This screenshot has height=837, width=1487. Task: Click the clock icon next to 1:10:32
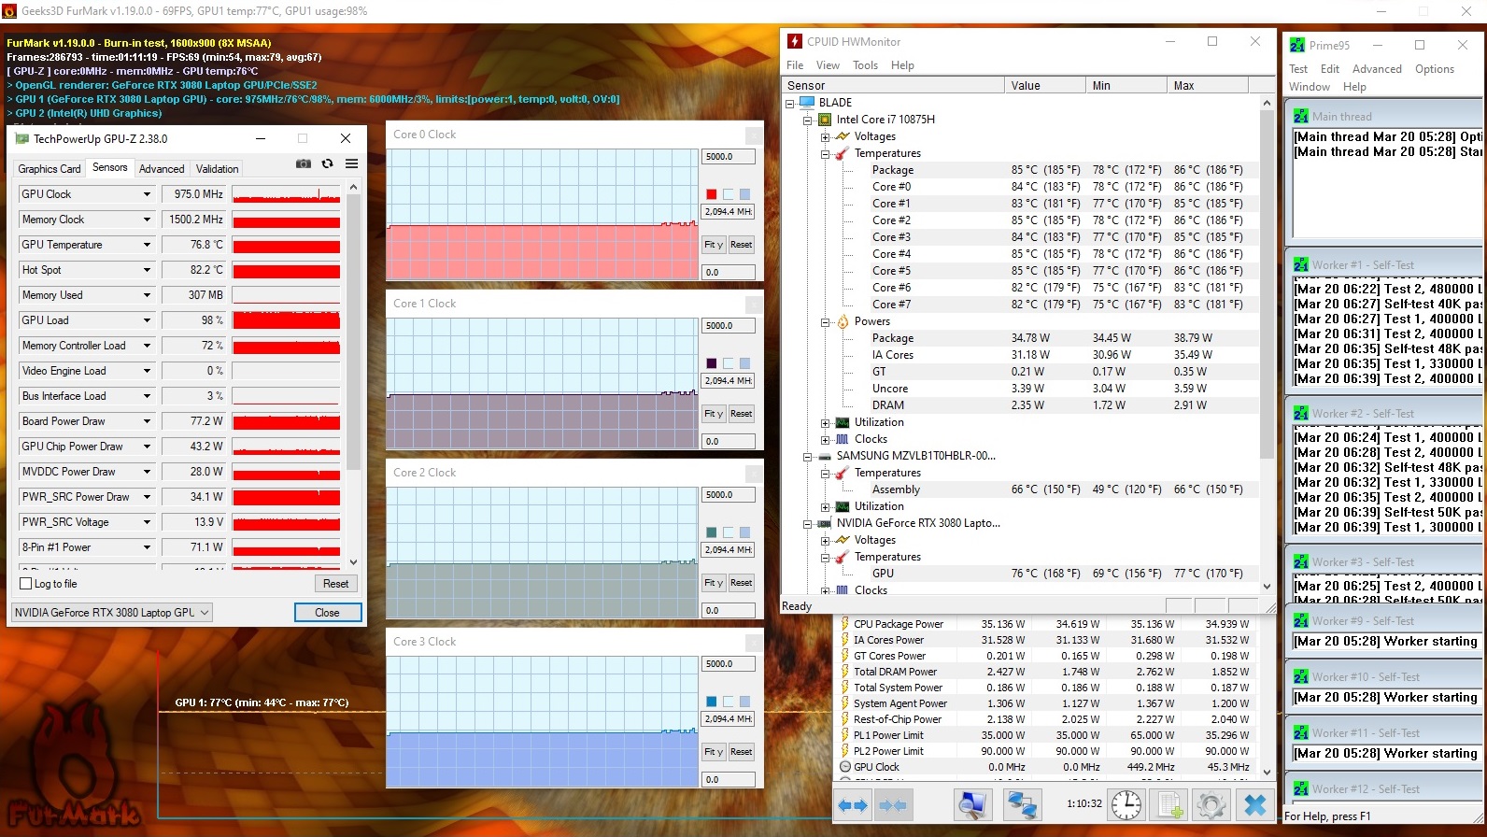click(1126, 805)
